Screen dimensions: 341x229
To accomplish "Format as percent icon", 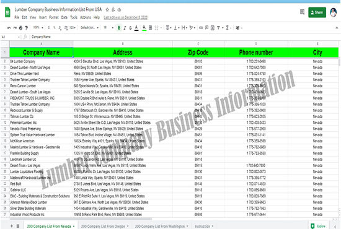I will tap(54, 28).
